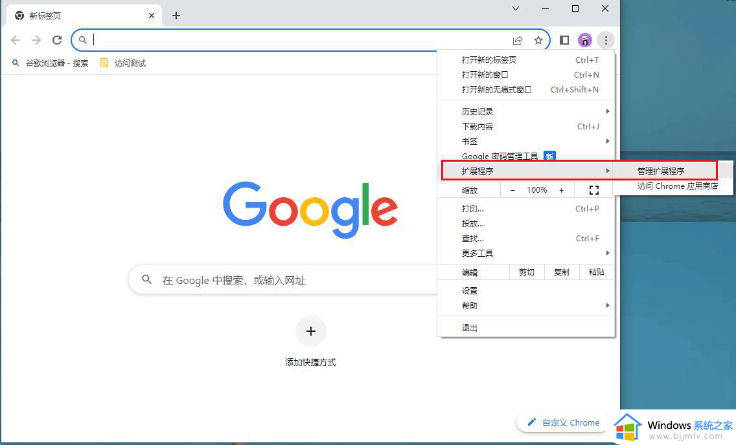Open the side panel icon
The image size is (736, 445).
[564, 40]
